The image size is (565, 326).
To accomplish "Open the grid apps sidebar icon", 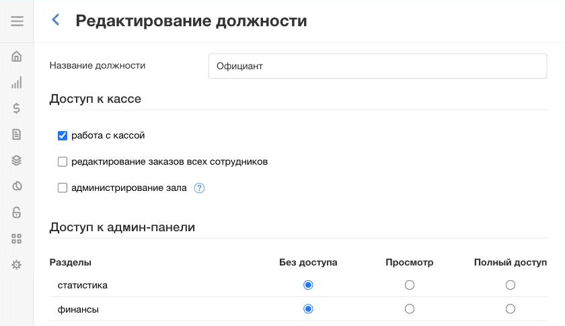I will coord(17,239).
